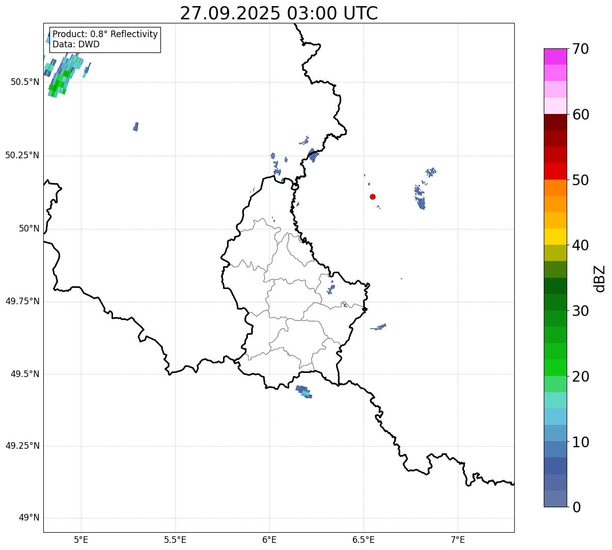
Task: Pick the yellow swatch just above 40 dBZ
Action: point(555,237)
